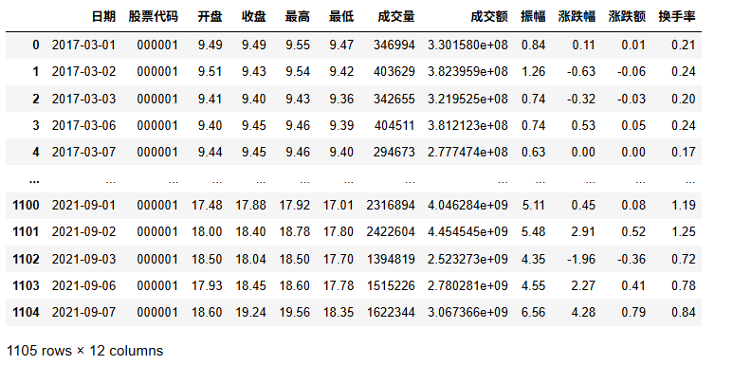The image size is (751, 365).
Task: Select the date cell 2021-09-06
Action: (83, 285)
